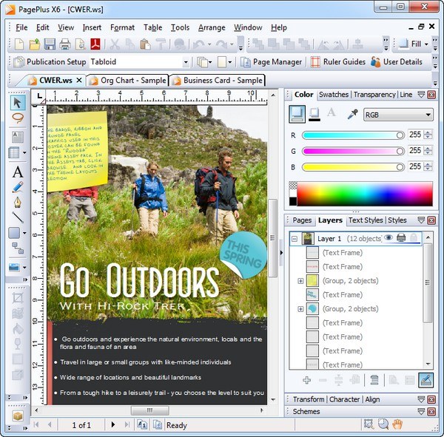This screenshot has height=437, width=444.
Task: Select the Pointer tool
Action: pos(18,103)
